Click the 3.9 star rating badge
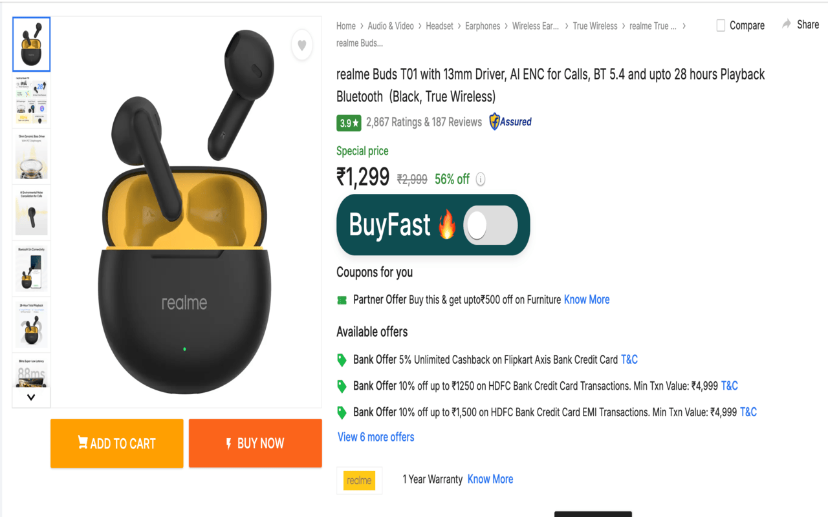Screen dimensions: 828x517 tap(349, 122)
